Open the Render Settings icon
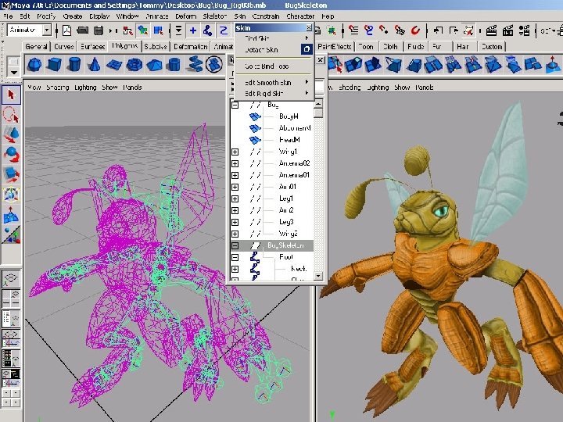This screenshot has height=422, width=563. click(x=524, y=30)
